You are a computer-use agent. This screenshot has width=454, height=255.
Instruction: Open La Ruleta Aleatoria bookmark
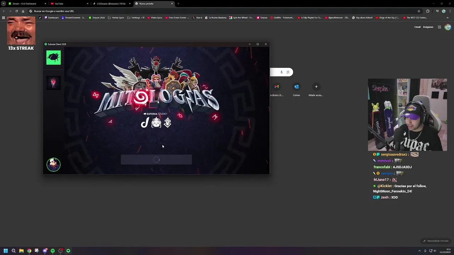coord(216,17)
